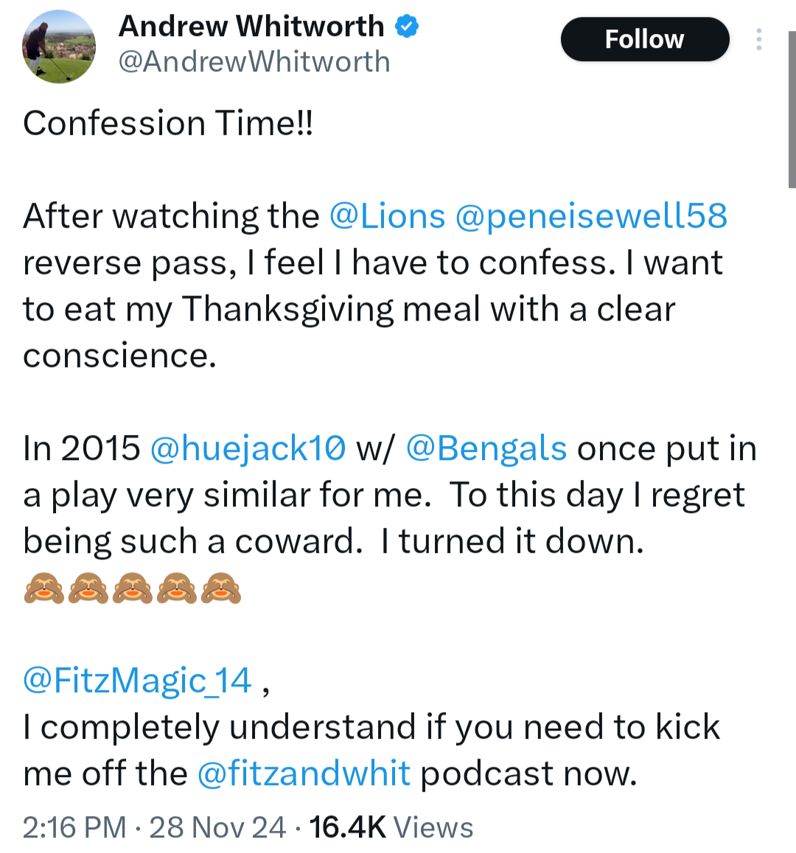This screenshot has height=853, width=796.
Task: Click the vertical scrollbar on the right edge
Action: click(x=792, y=111)
